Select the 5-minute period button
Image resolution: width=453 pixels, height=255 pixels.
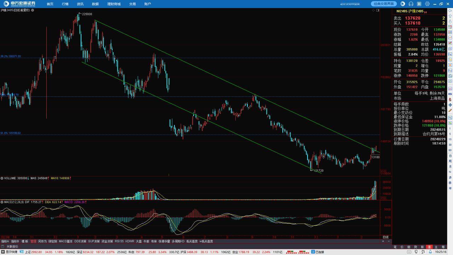450,134
